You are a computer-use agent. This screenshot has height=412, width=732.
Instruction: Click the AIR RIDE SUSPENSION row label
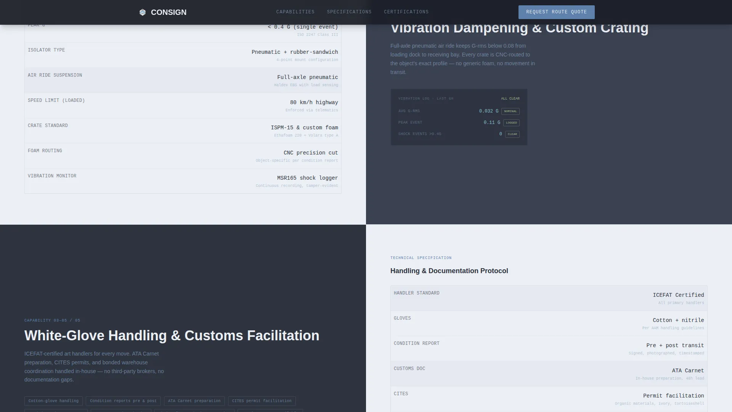[x=55, y=75]
